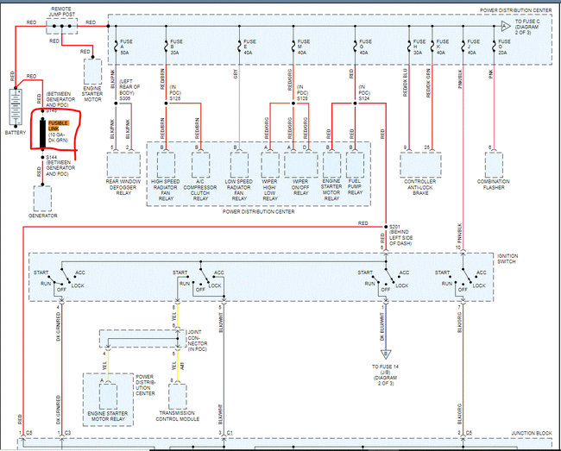
Task: Click the TRANSMISSION CONTROL MODULE label
Action: [x=178, y=416]
